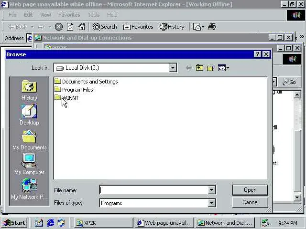
Task: Launch Outlook Express from quick launch
Action: point(62,223)
